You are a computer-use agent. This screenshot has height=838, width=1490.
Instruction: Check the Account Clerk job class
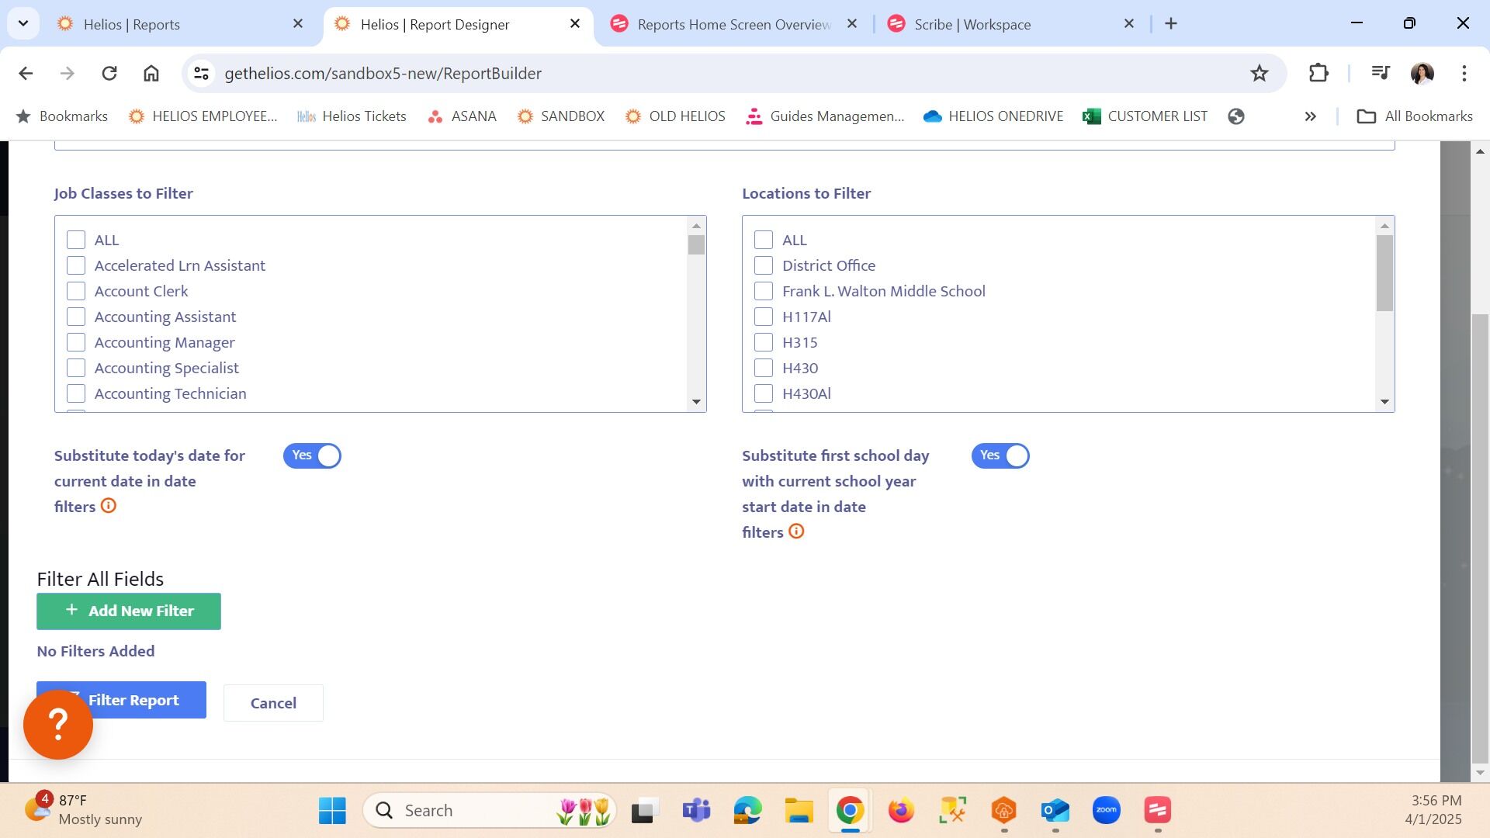(x=76, y=291)
